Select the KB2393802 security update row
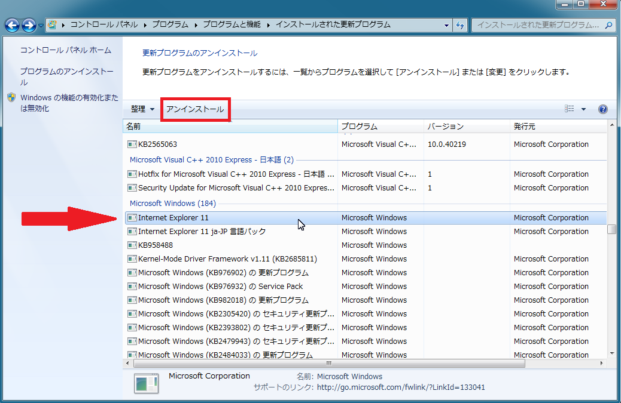This screenshot has width=621, height=403. point(366,328)
